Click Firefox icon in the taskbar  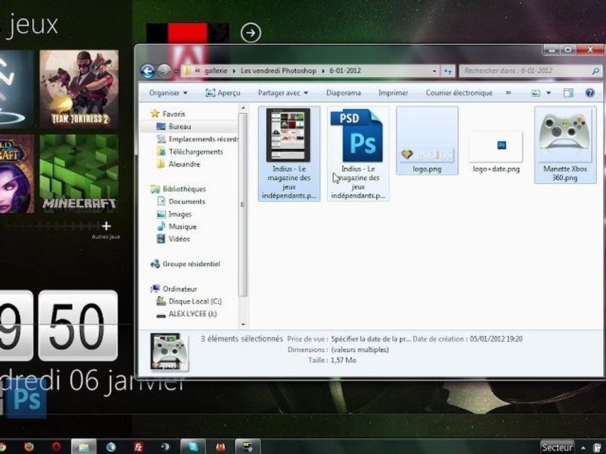(x=29, y=447)
